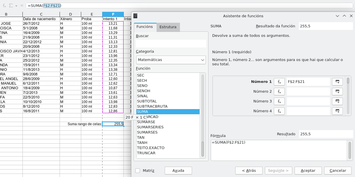This screenshot has height=177, width=355.
Task: Click the function list vertical scrollbar
Action: click(x=203, y=115)
